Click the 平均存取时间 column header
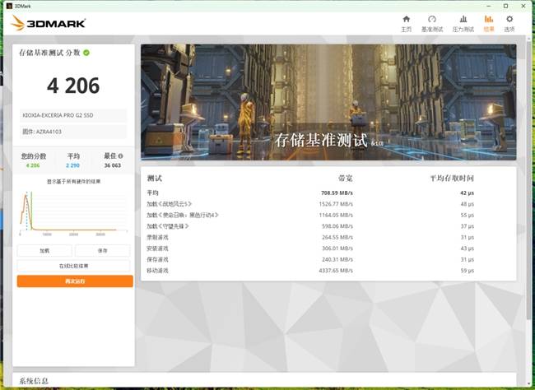This screenshot has height=390, width=535. pyautogui.click(x=452, y=178)
